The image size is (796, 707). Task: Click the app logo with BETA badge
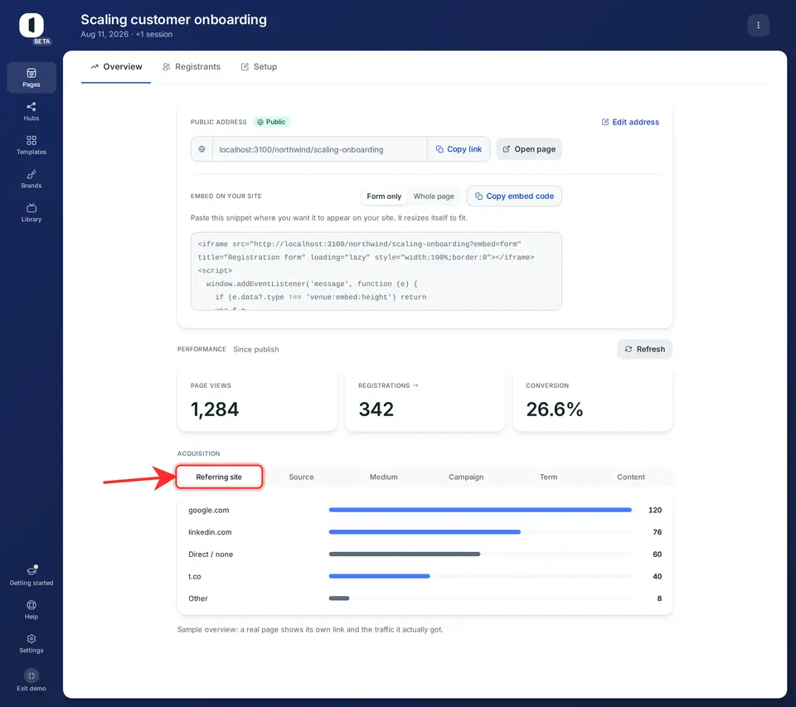pos(32,27)
